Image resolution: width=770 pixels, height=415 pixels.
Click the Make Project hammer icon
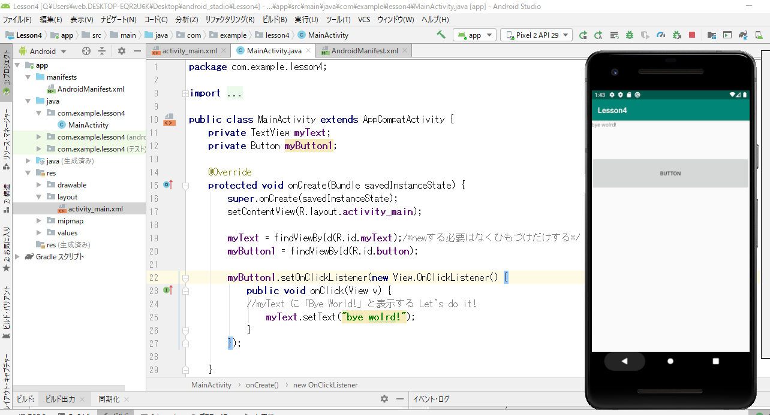click(x=441, y=35)
